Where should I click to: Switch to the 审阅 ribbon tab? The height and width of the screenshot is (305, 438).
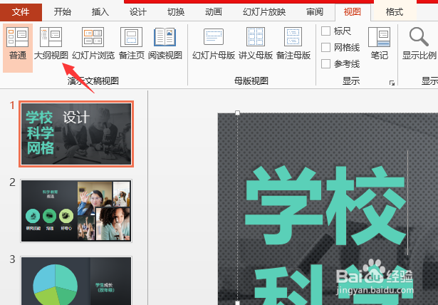pos(315,12)
